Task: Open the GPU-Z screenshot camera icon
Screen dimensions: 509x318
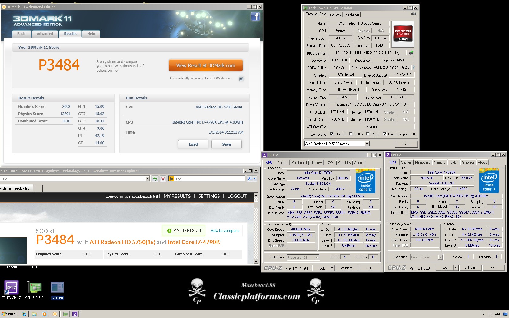Action: pos(414,14)
